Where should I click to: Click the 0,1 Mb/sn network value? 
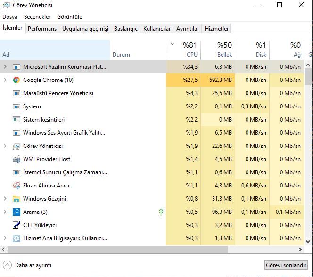point(287,212)
